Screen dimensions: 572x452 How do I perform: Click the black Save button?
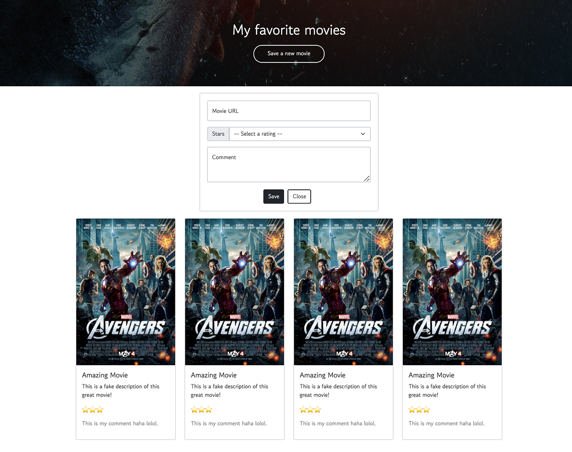pos(274,196)
